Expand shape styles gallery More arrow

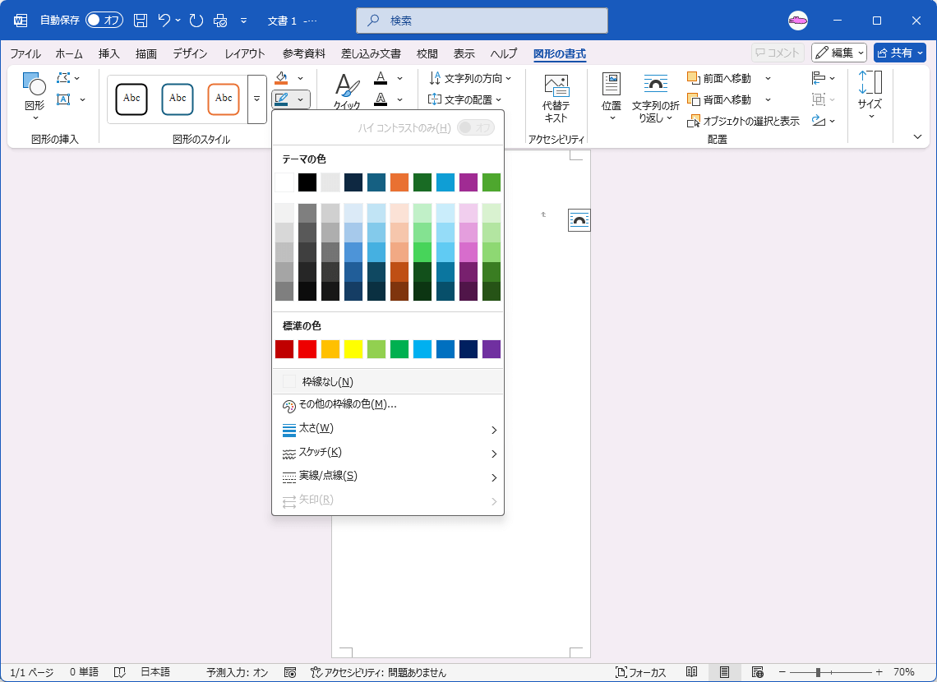[x=256, y=99]
